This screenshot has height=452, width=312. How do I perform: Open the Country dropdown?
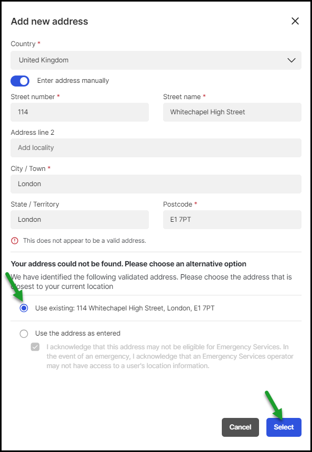[x=156, y=60]
